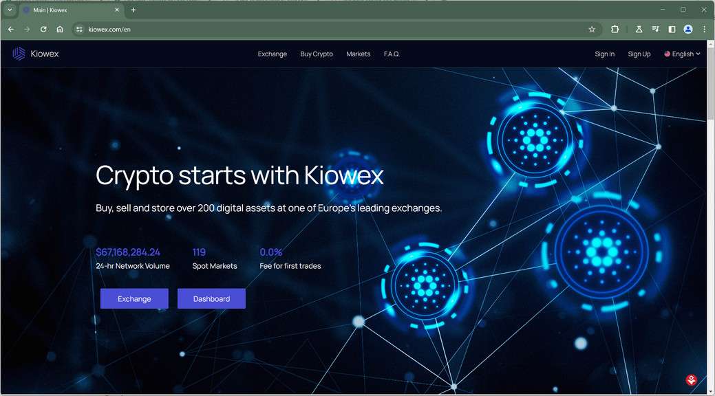
Task: Open the Chrome profile avatar
Action: tap(688, 29)
